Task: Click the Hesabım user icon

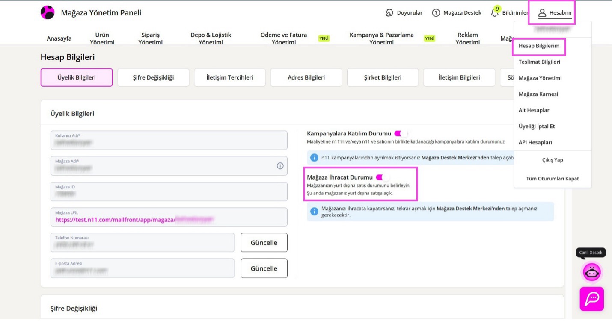Action: tap(542, 13)
